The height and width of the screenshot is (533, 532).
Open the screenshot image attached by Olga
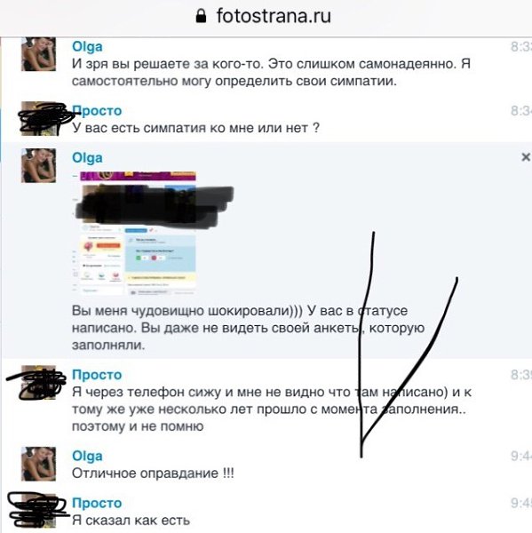tap(135, 233)
